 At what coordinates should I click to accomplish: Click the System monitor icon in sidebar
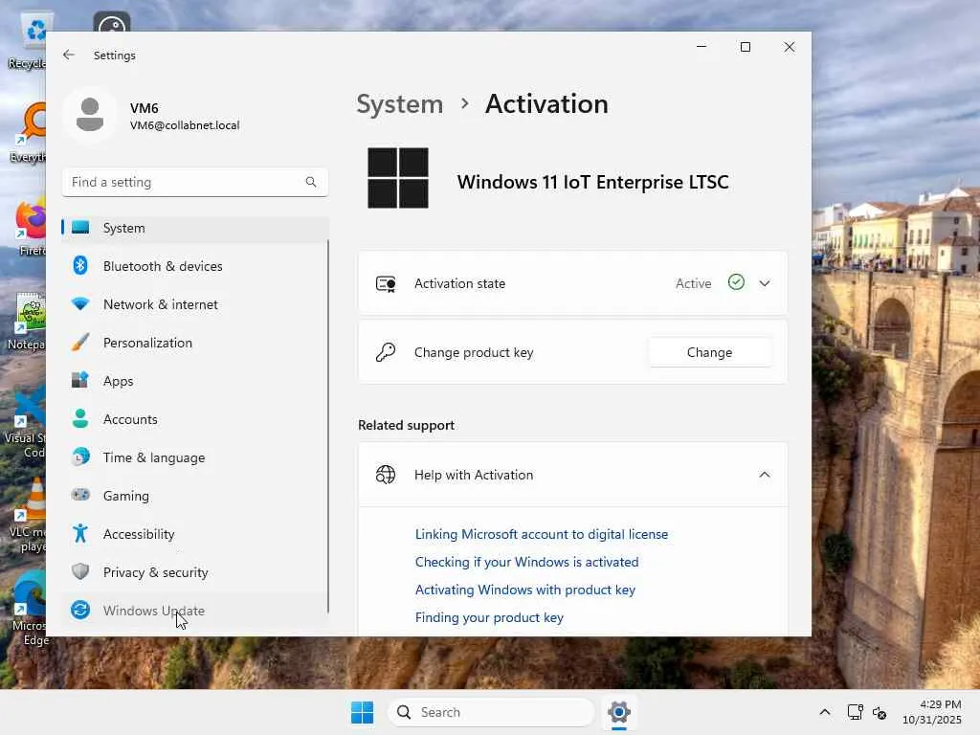pyautogui.click(x=80, y=228)
